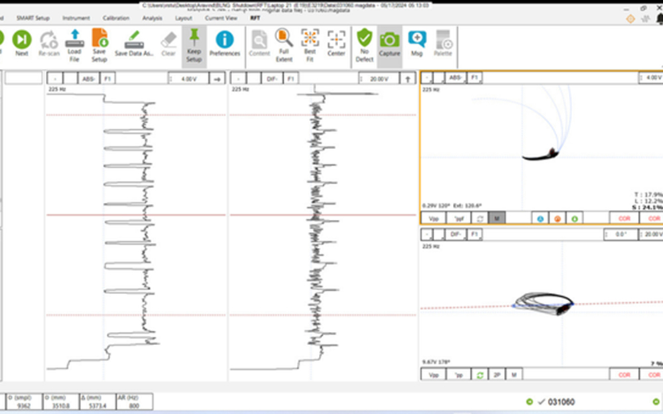Viewport: 663px width, 414px height.
Task: Click the Next file icon
Action: pos(21,40)
